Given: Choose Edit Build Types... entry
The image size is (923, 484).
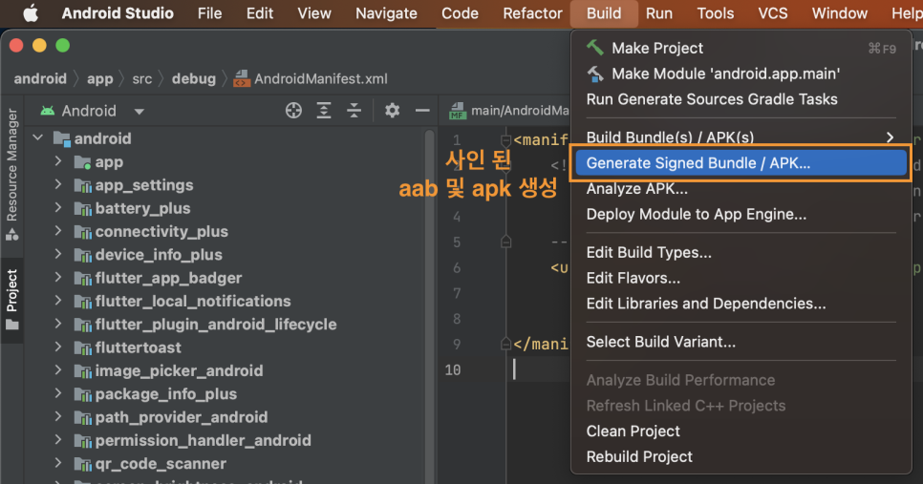Looking at the screenshot, I should point(741,252).
